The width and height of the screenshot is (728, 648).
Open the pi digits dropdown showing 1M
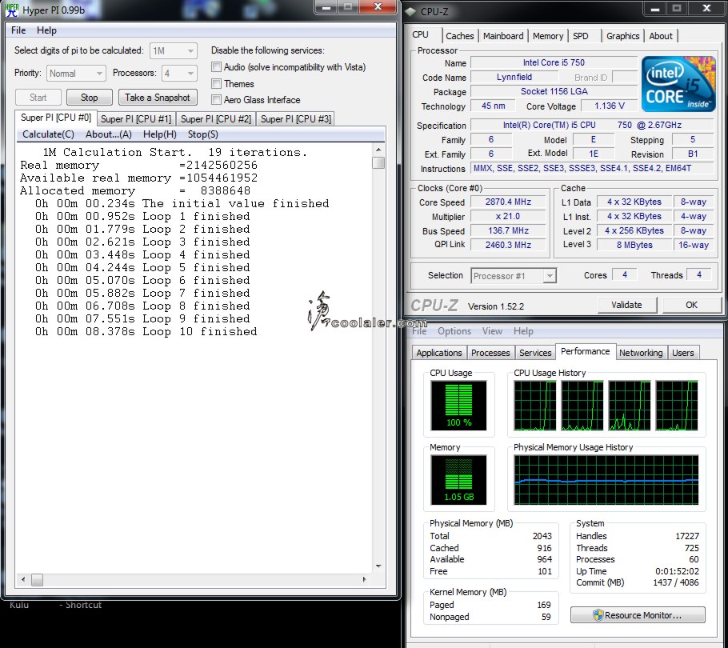pos(173,50)
